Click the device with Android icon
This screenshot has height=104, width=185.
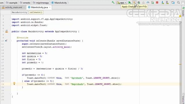pyautogui.click(x=152, y=3)
